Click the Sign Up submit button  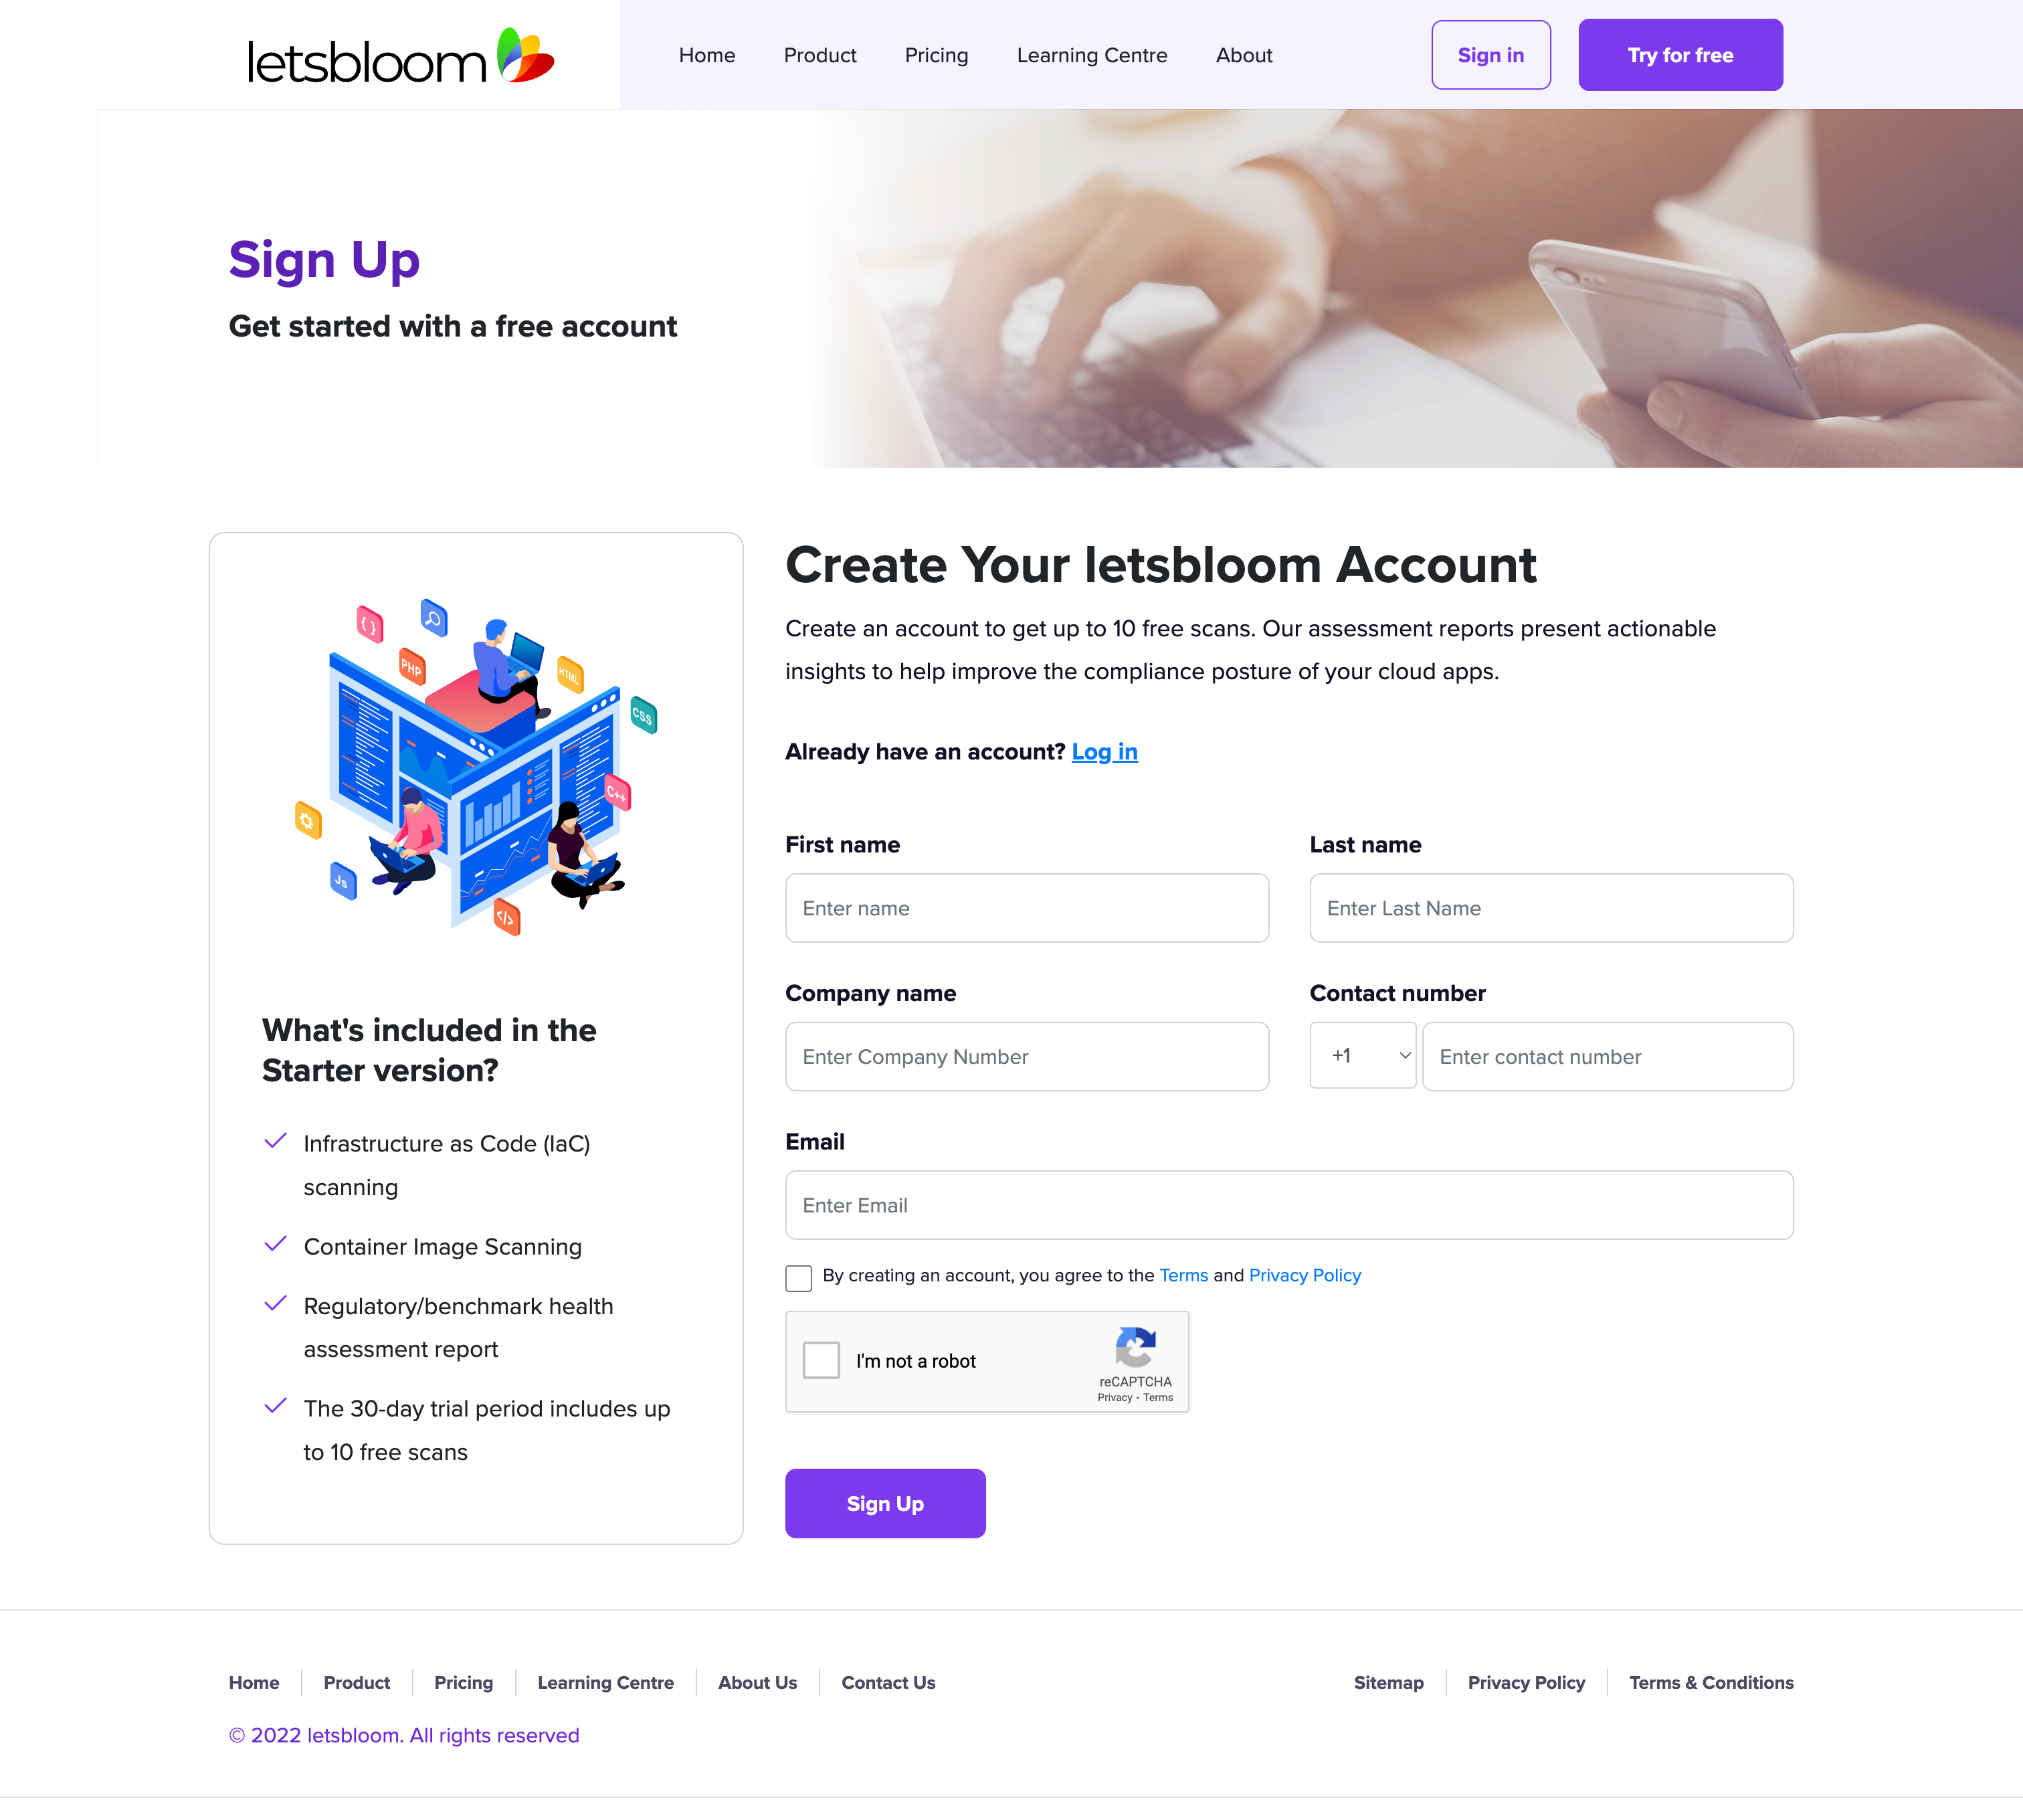[x=885, y=1502]
